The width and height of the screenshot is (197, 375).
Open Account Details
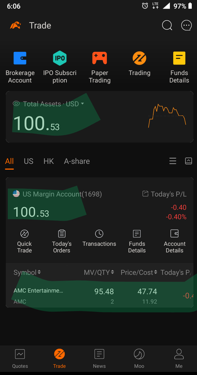(175, 234)
